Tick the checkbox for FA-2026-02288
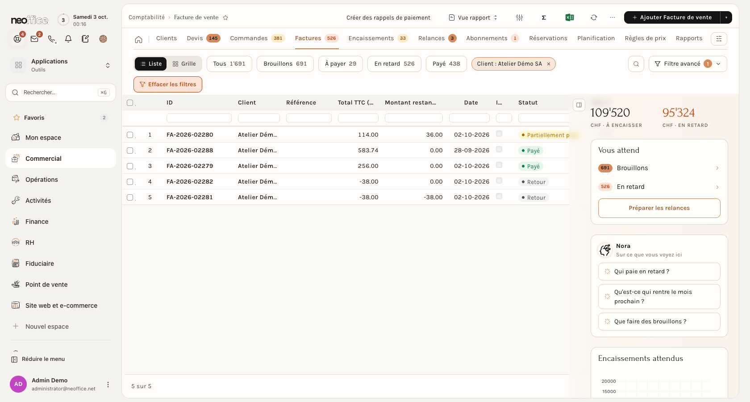The height and width of the screenshot is (402, 750). (x=130, y=151)
